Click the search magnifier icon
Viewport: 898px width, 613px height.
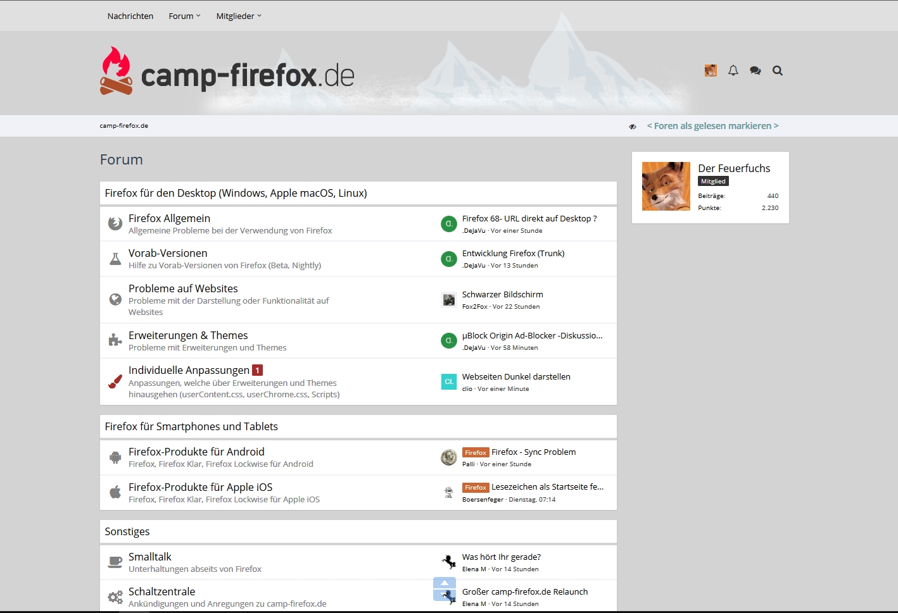(778, 71)
